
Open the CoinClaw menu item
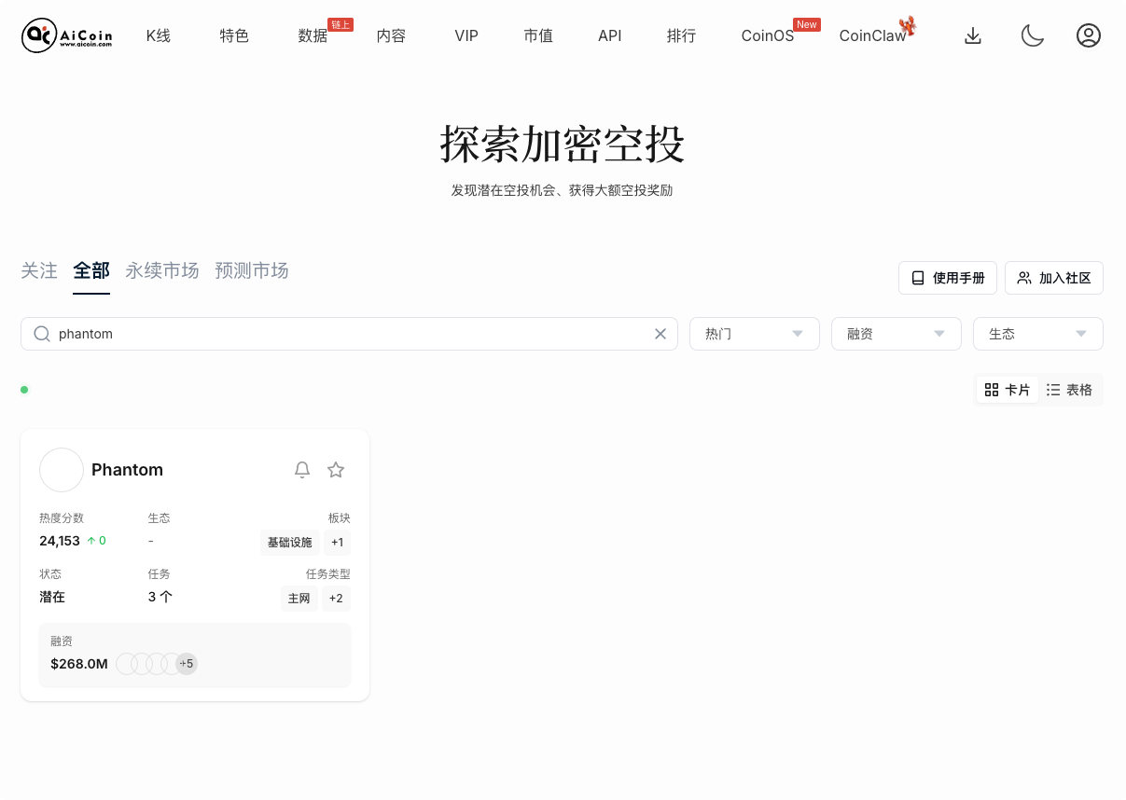872,36
